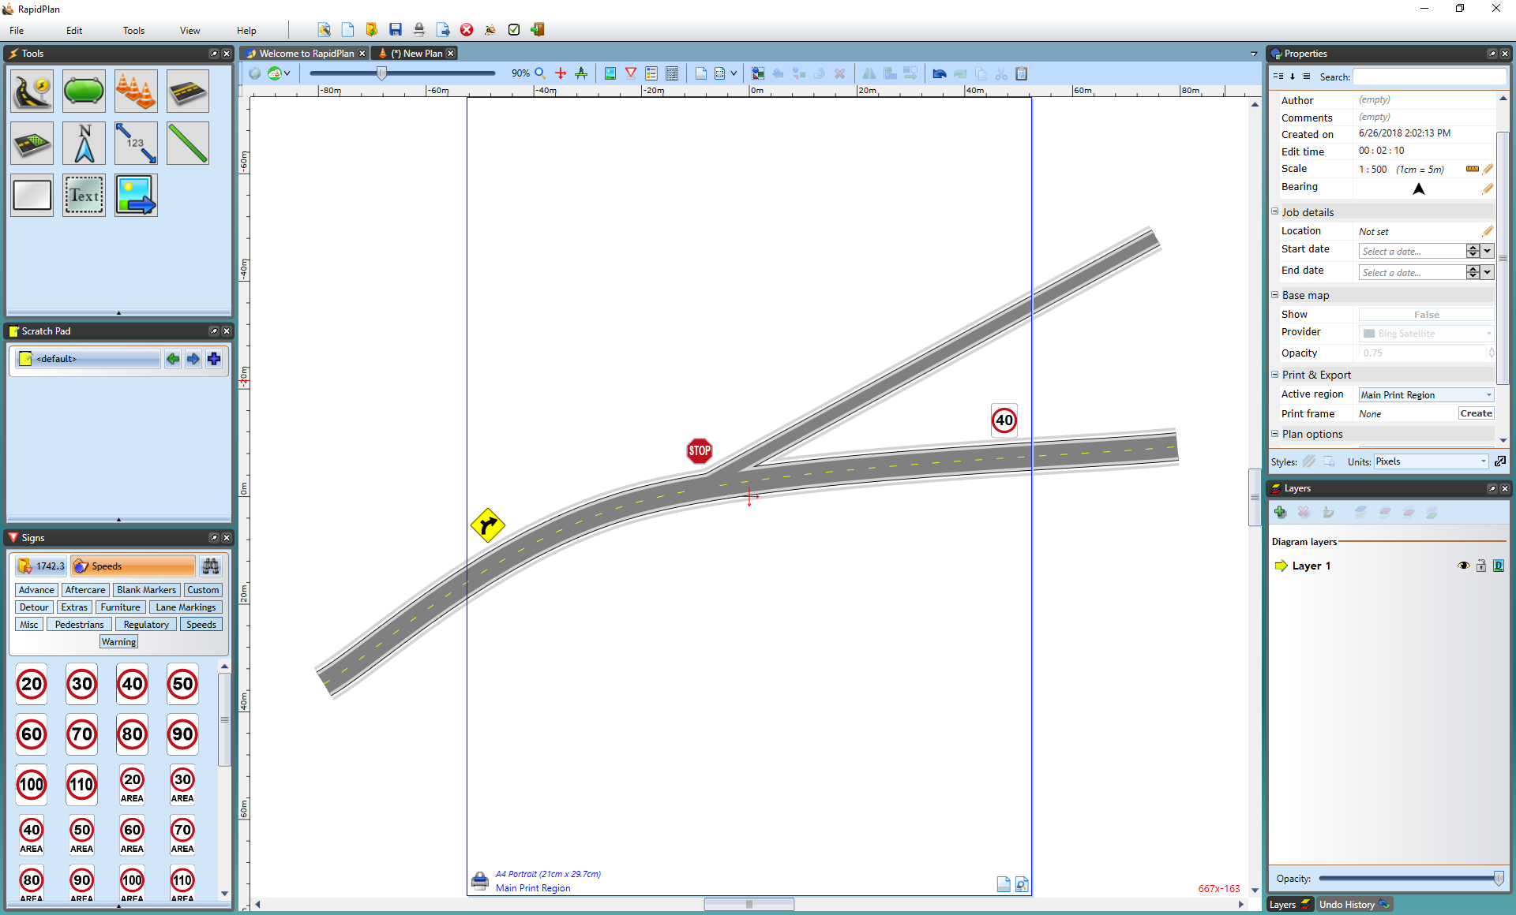Viewport: 1516px width, 915px height.
Task: Select the road segment tool
Action: (x=188, y=91)
